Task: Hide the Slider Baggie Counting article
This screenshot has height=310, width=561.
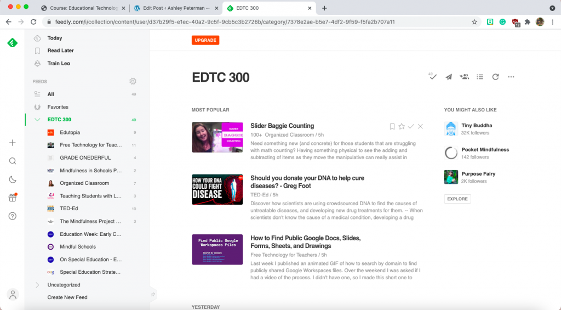Action: [x=420, y=126]
